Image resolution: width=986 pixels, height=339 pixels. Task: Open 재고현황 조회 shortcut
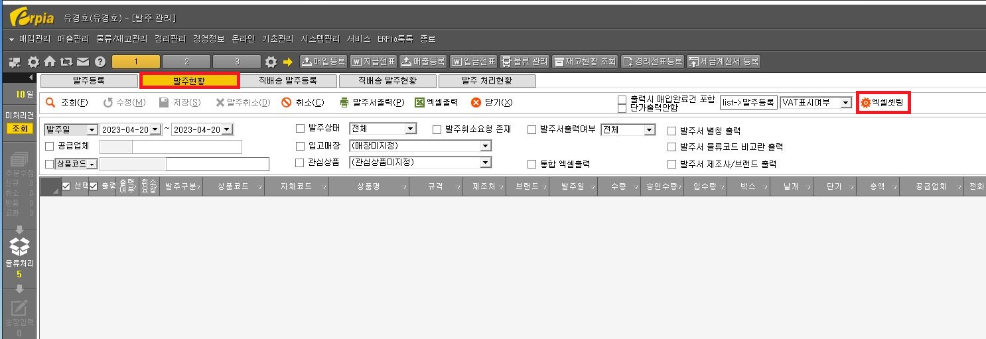[x=585, y=62]
